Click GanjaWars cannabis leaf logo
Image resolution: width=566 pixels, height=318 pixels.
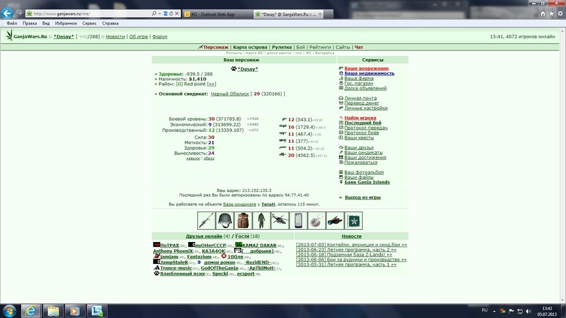[x=9, y=35]
